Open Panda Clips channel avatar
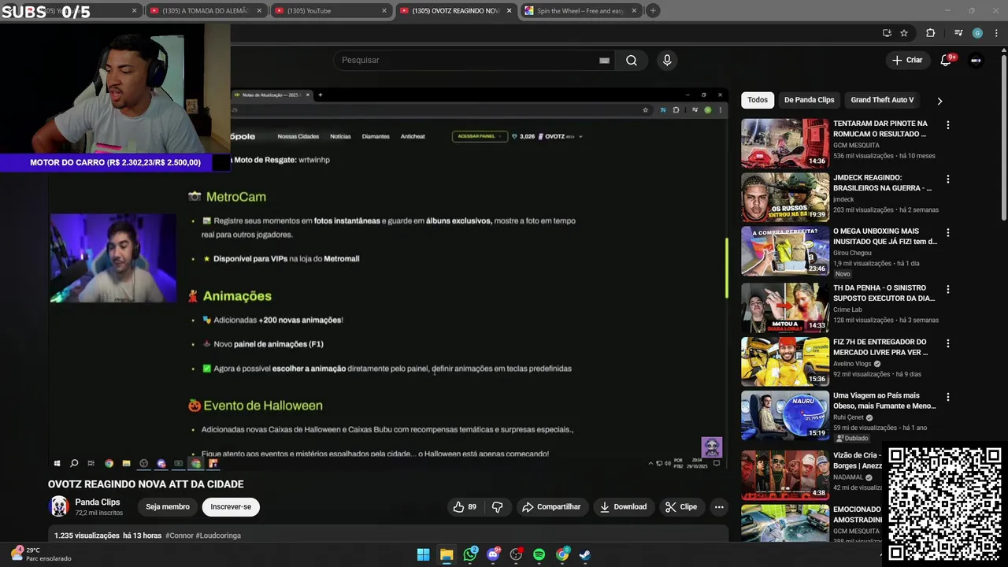 pos(59,506)
